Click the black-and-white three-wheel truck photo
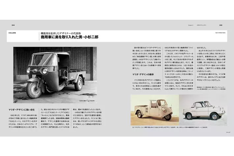234x156 pixels. pyautogui.click(x=55, y=75)
